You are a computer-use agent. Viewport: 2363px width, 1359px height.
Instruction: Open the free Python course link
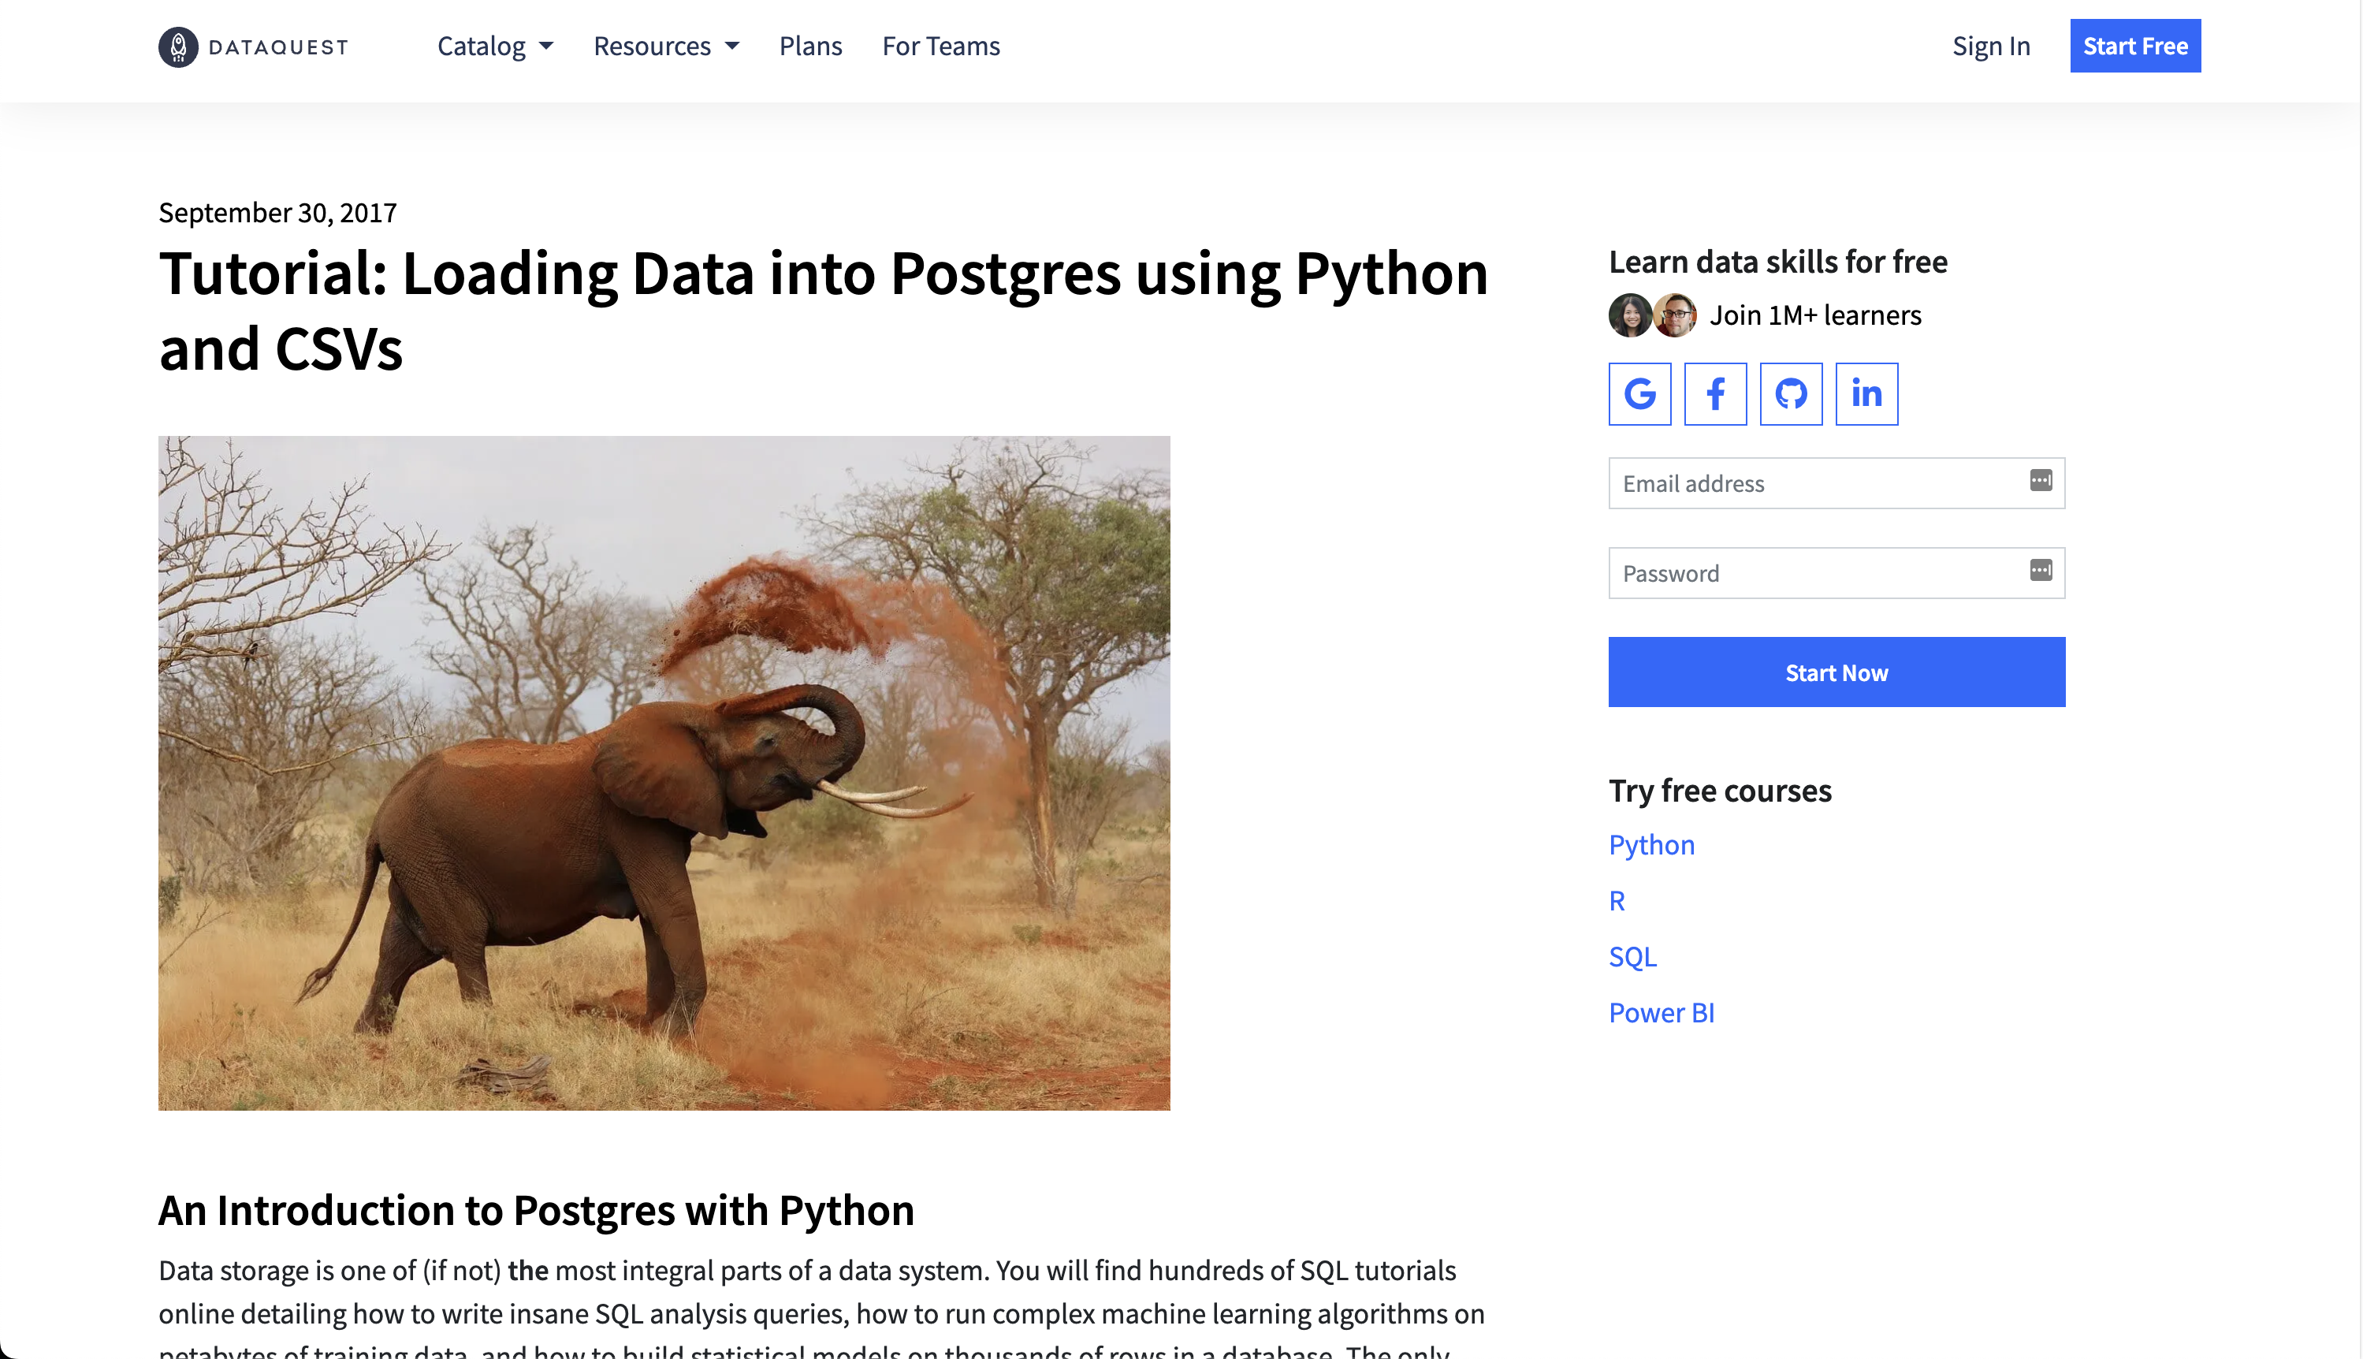1651,845
